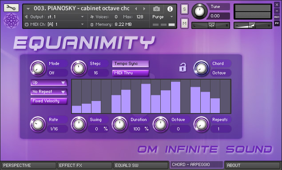Open the No Repeat dropdown

[x=49, y=92]
